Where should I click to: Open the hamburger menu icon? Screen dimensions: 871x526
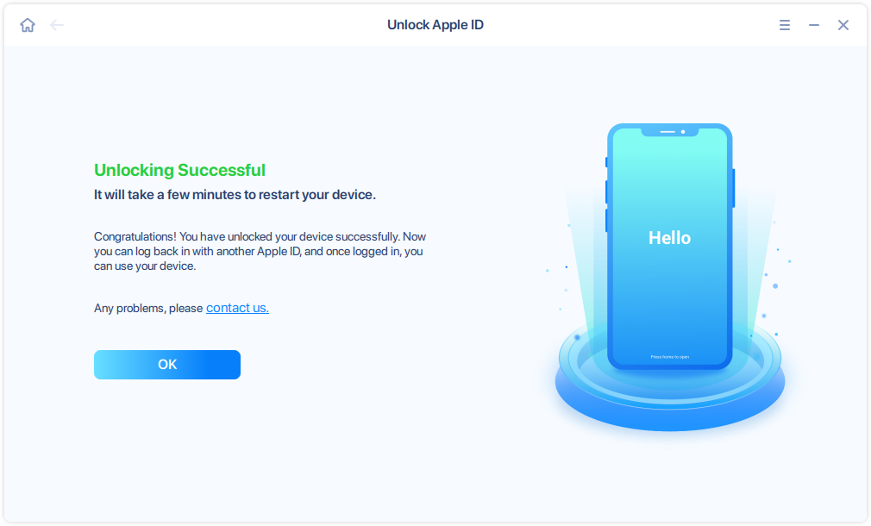click(785, 25)
